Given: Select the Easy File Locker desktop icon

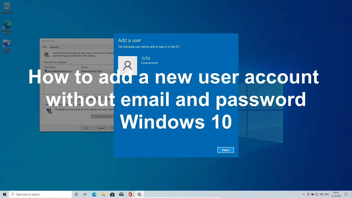Looking at the screenshot, I should (7, 46).
